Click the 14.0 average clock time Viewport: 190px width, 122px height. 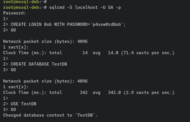[113, 53]
